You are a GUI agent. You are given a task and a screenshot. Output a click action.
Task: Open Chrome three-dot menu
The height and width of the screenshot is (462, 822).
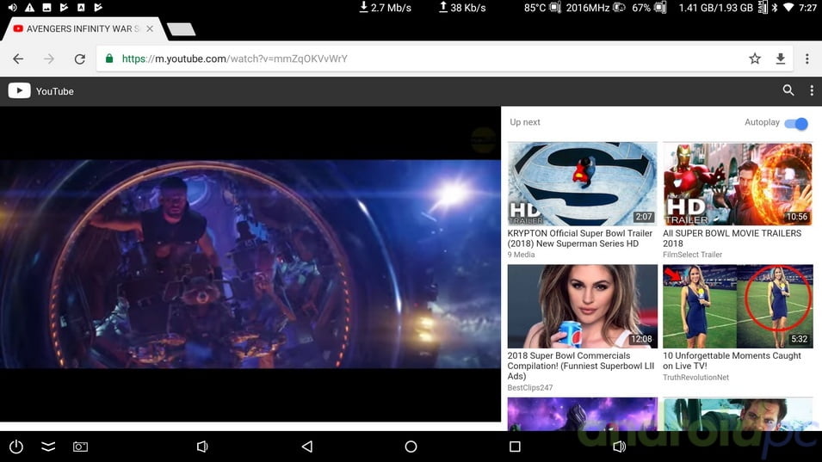(x=807, y=59)
